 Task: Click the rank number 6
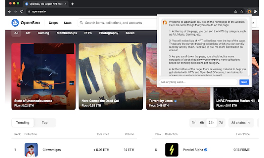(156, 150)
